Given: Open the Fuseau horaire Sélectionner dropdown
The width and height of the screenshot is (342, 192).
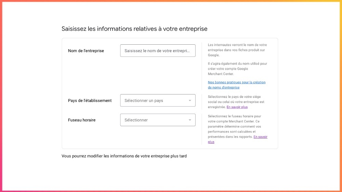Looking at the screenshot, I should click(x=158, y=120).
